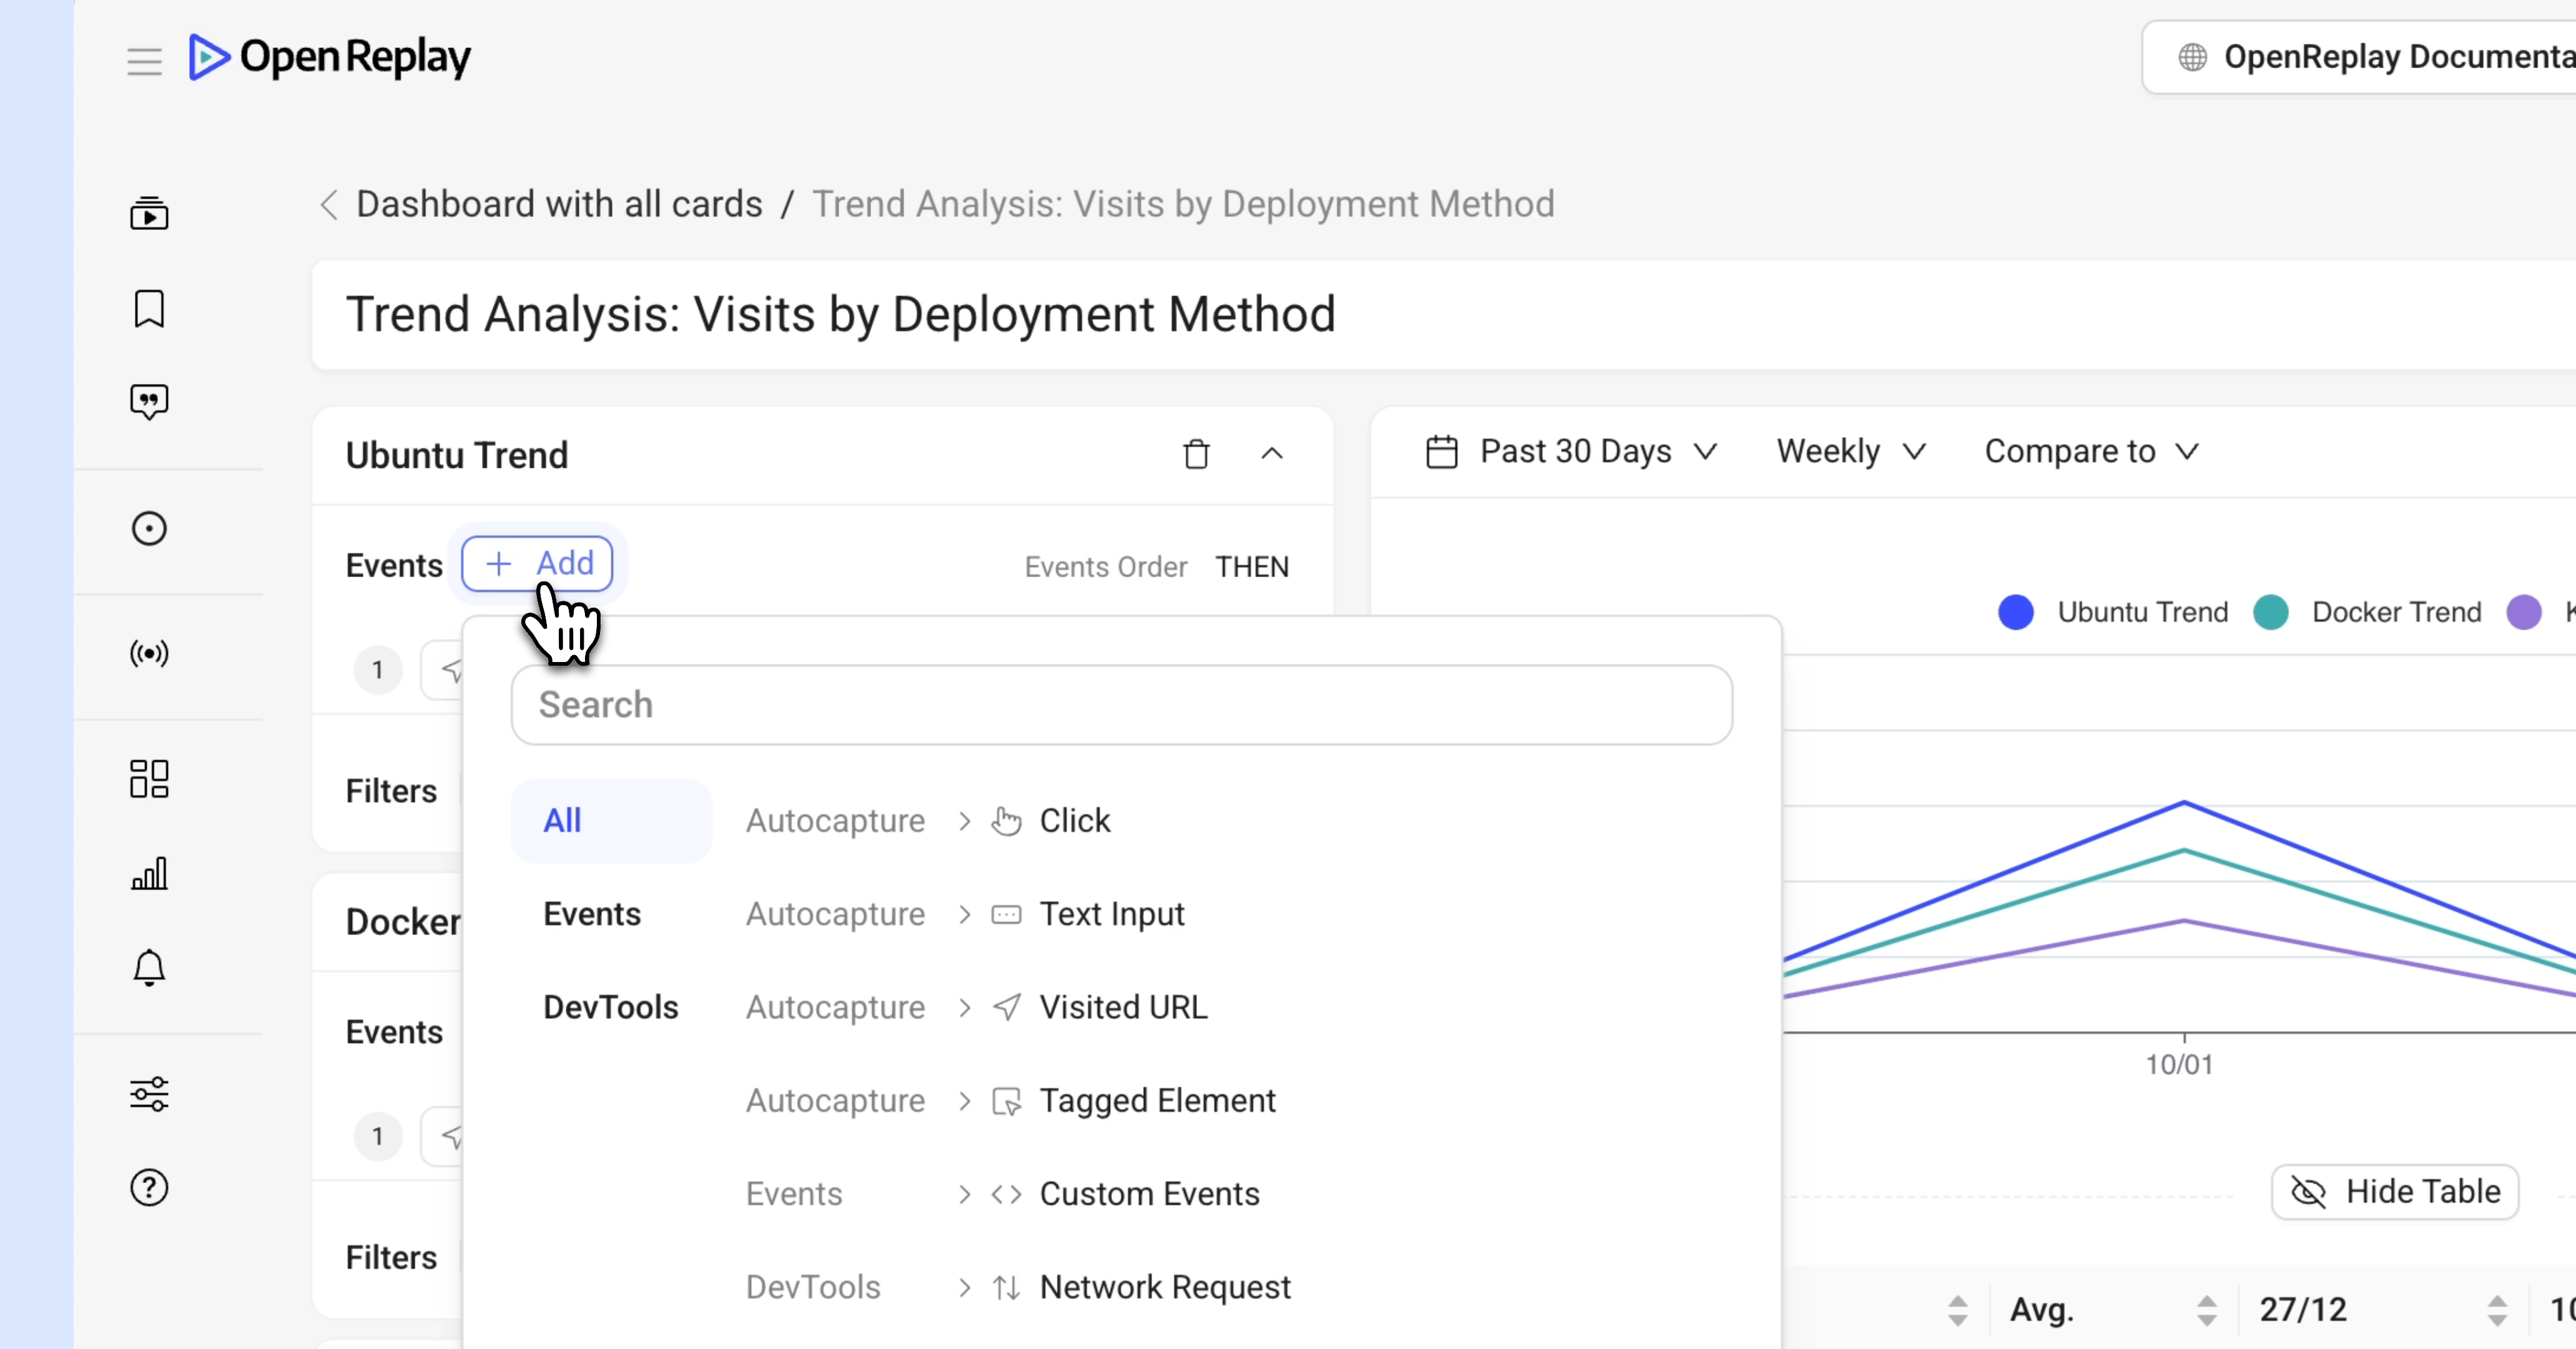Image resolution: width=2576 pixels, height=1349 pixels.
Task: Click the Custom Events code icon
Action: click(x=1006, y=1194)
